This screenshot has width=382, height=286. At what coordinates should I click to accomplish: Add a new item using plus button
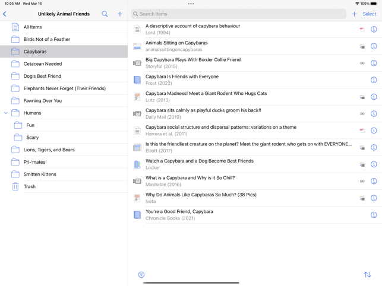[x=354, y=14]
